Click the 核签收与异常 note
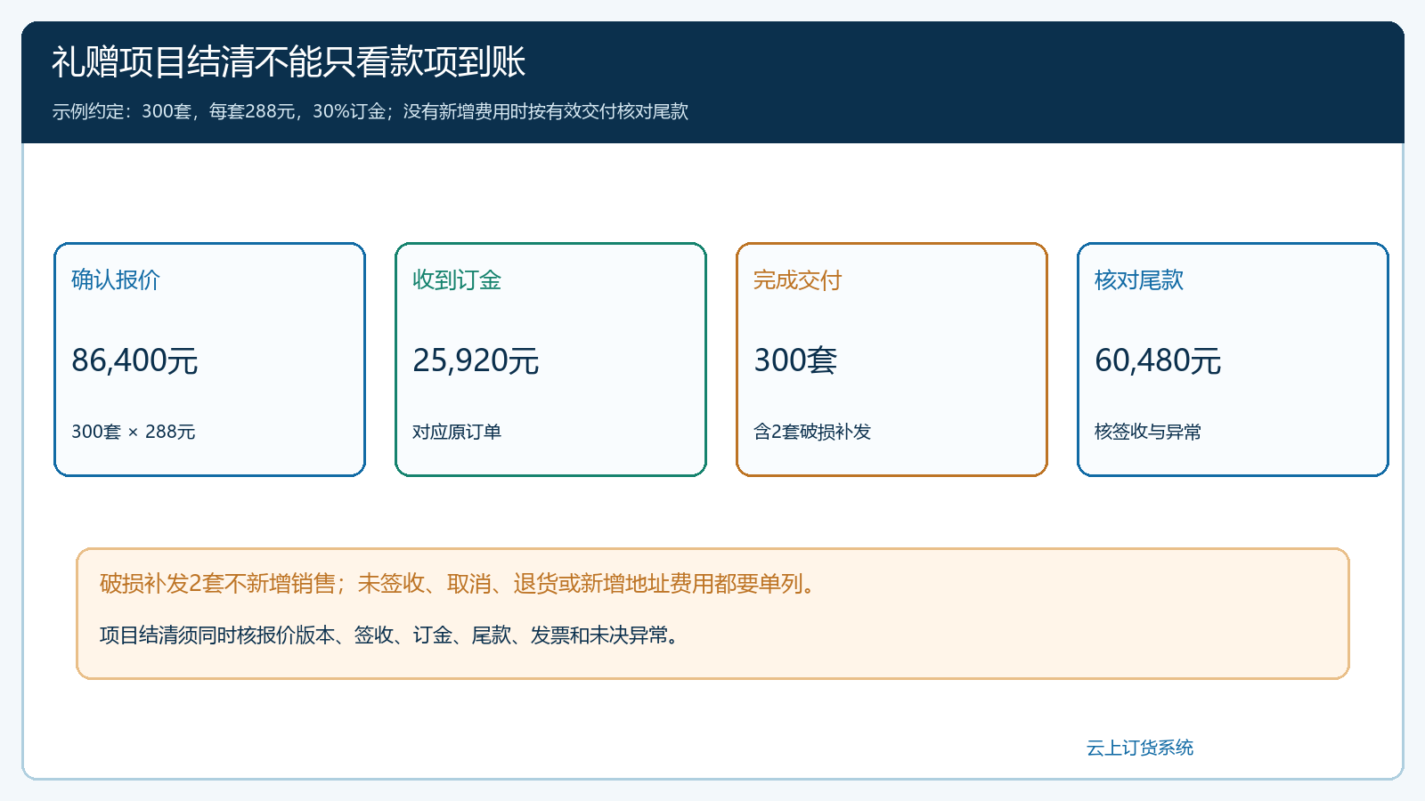Screen dimensions: 1425x801 coord(1148,432)
